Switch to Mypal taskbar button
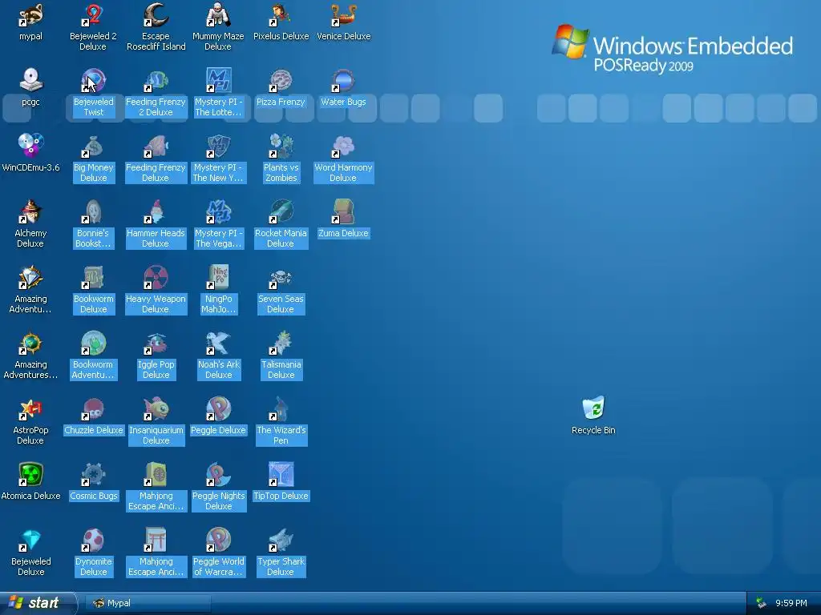Screen dimensions: 821x615 [x=148, y=603]
